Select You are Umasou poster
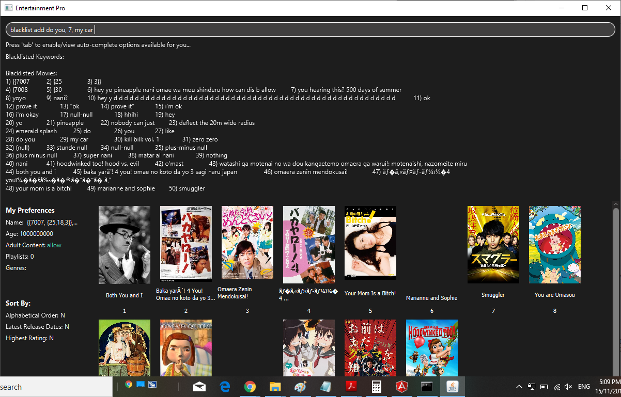This screenshot has height=397, width=621. click(x=555, y=245)
